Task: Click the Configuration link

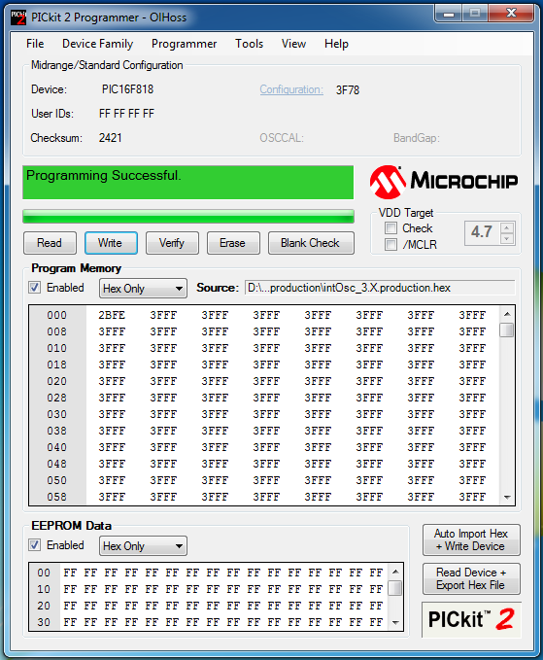Action: point(291,89)
